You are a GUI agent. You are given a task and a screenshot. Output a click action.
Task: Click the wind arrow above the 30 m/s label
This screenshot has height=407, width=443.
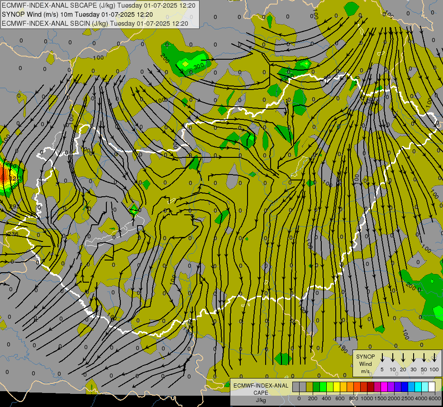click(413, 357)
